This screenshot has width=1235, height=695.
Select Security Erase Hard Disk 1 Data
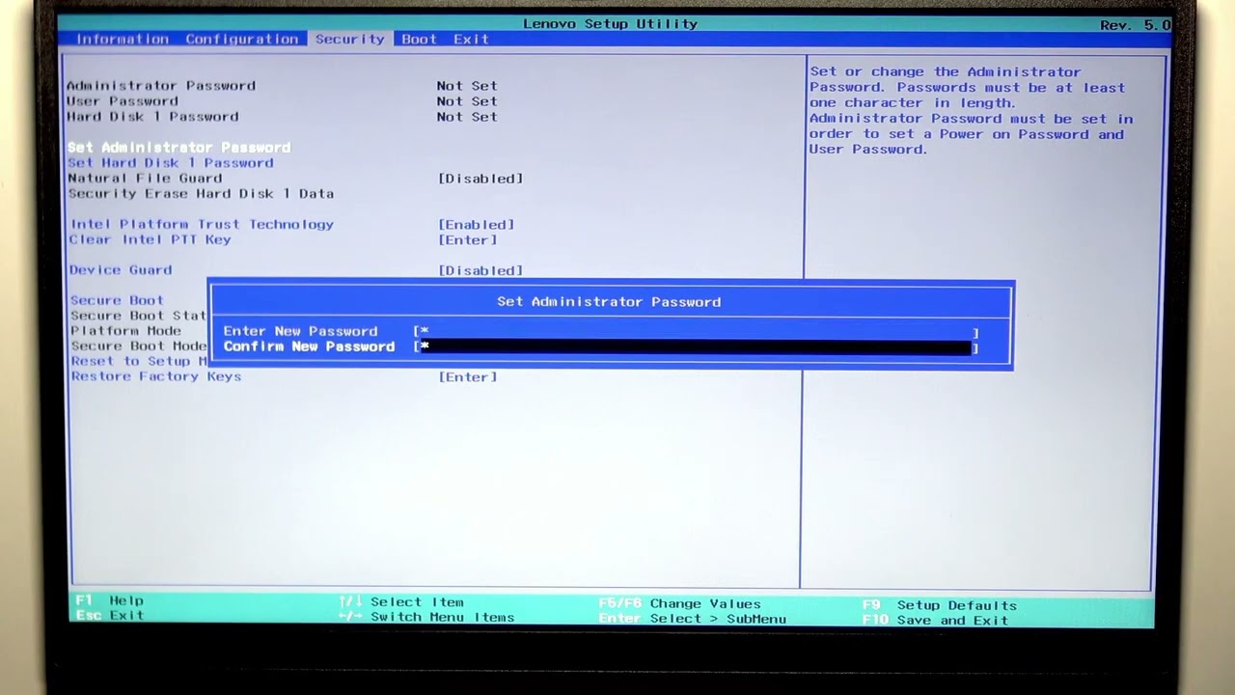coord(201,193)
